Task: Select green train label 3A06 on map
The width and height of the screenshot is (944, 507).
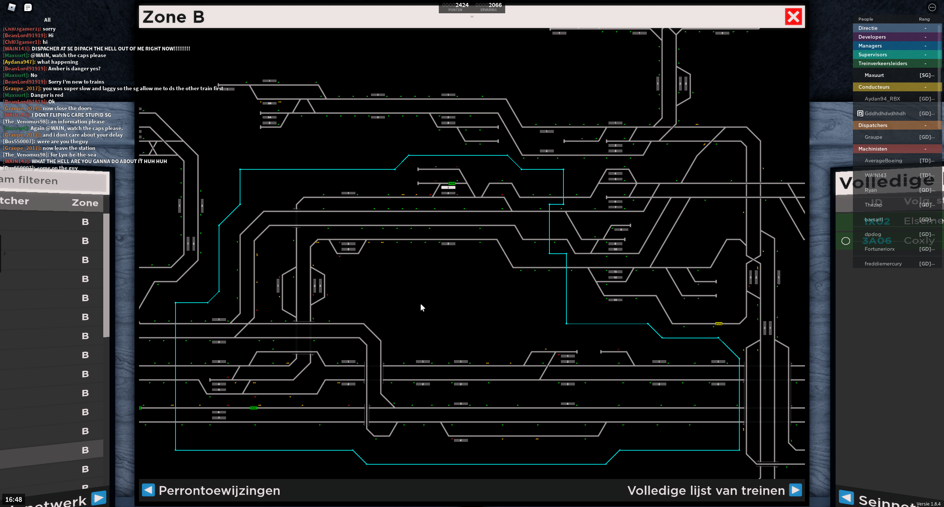Action: coord(452,183)
